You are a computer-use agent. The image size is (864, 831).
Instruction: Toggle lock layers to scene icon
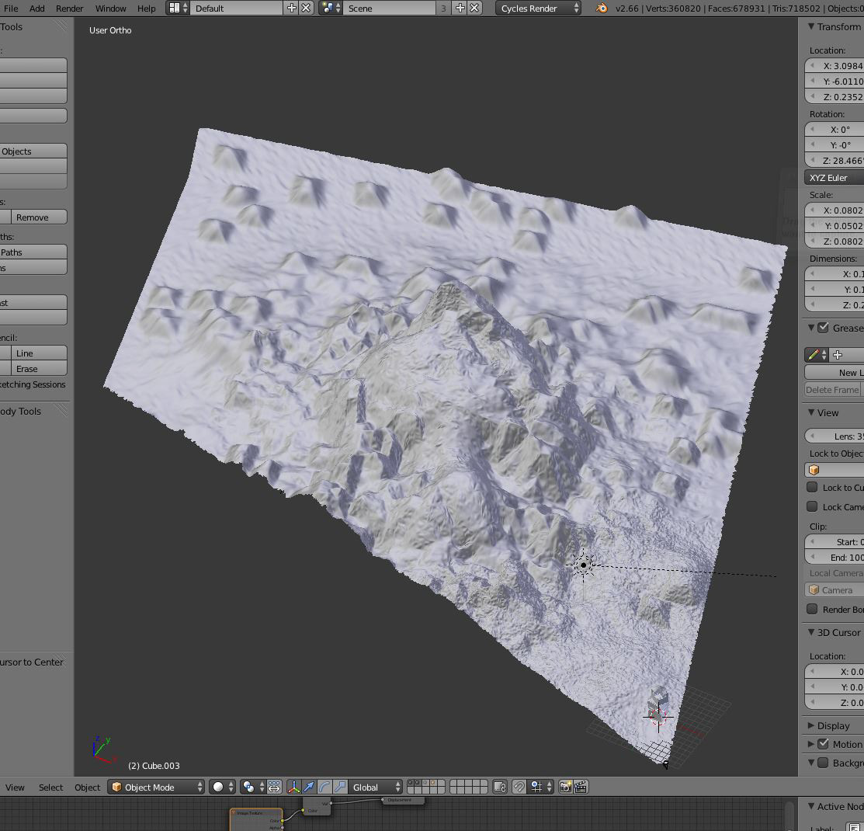(x=500, y=787)
